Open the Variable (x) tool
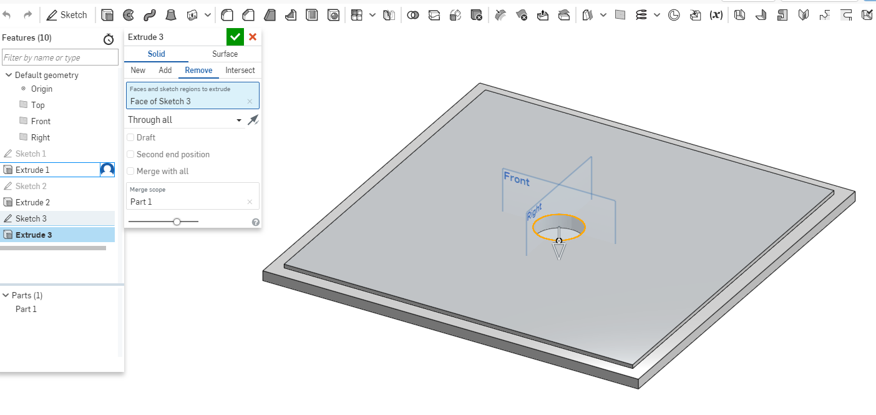Viewport: 876px width, 415px height. [716, 15]
